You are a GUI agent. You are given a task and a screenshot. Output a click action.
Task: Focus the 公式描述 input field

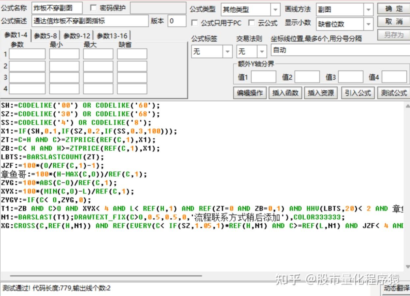90,21
